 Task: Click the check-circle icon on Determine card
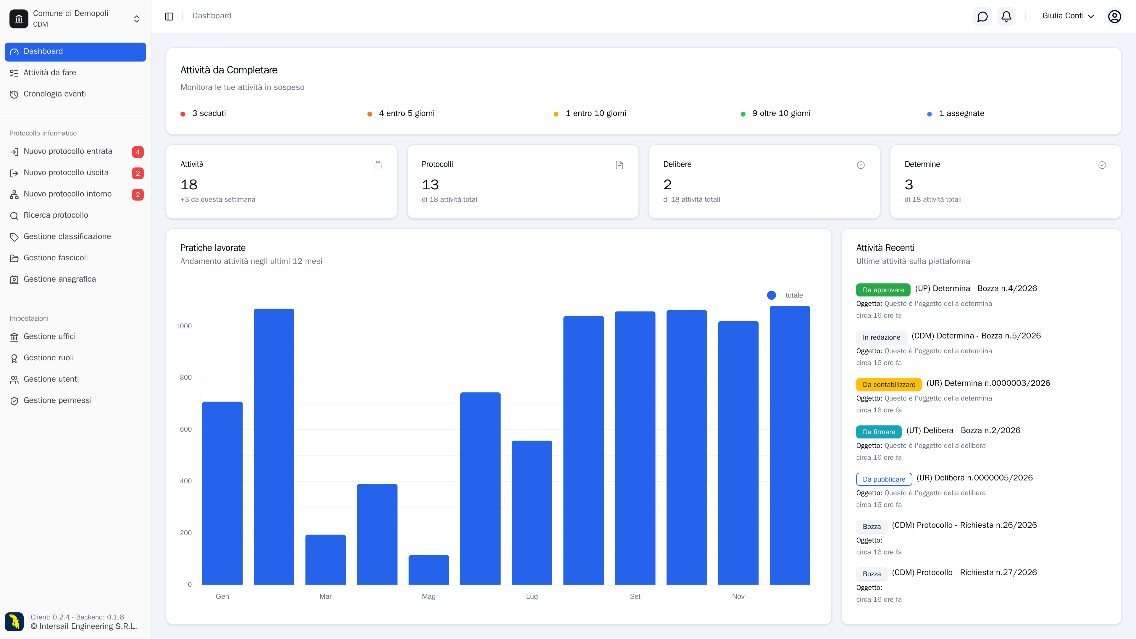pos(1102,165)
